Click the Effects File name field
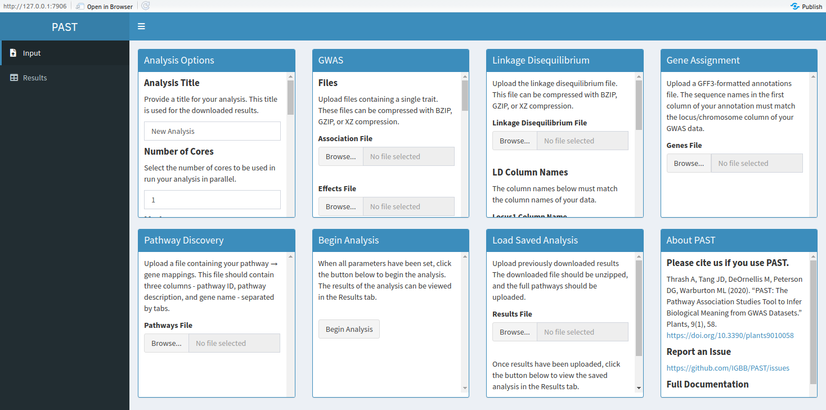826x410 pixels. coord(408,206)
